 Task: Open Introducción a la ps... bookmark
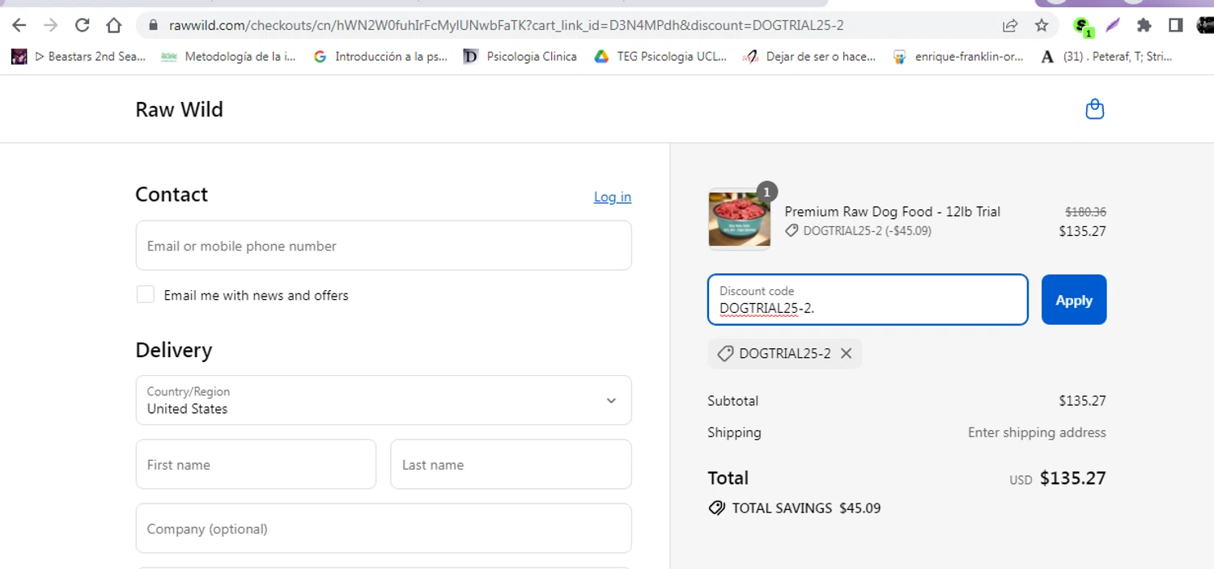pyautogui.click(x=380, y=57)
